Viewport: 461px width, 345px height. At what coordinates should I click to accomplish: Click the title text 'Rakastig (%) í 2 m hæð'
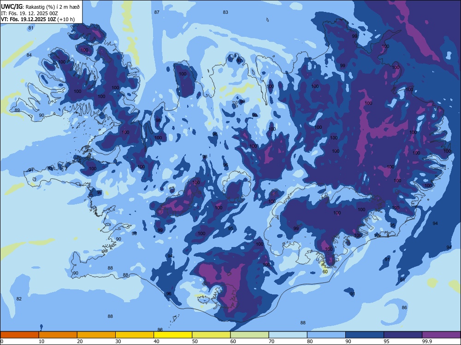[x=53, y=7]
